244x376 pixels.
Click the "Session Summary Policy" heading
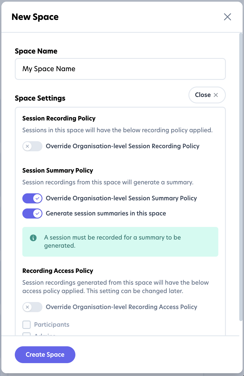click(x=58, y=171)
